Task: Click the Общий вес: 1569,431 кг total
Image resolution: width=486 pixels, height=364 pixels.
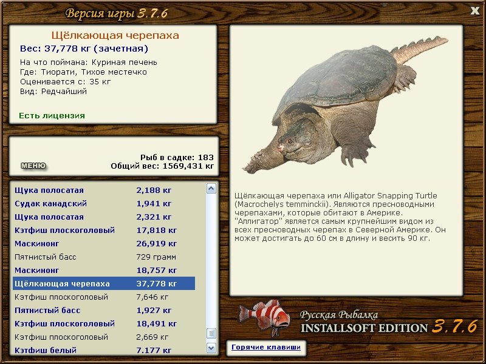Action: (x=162, y=166)
